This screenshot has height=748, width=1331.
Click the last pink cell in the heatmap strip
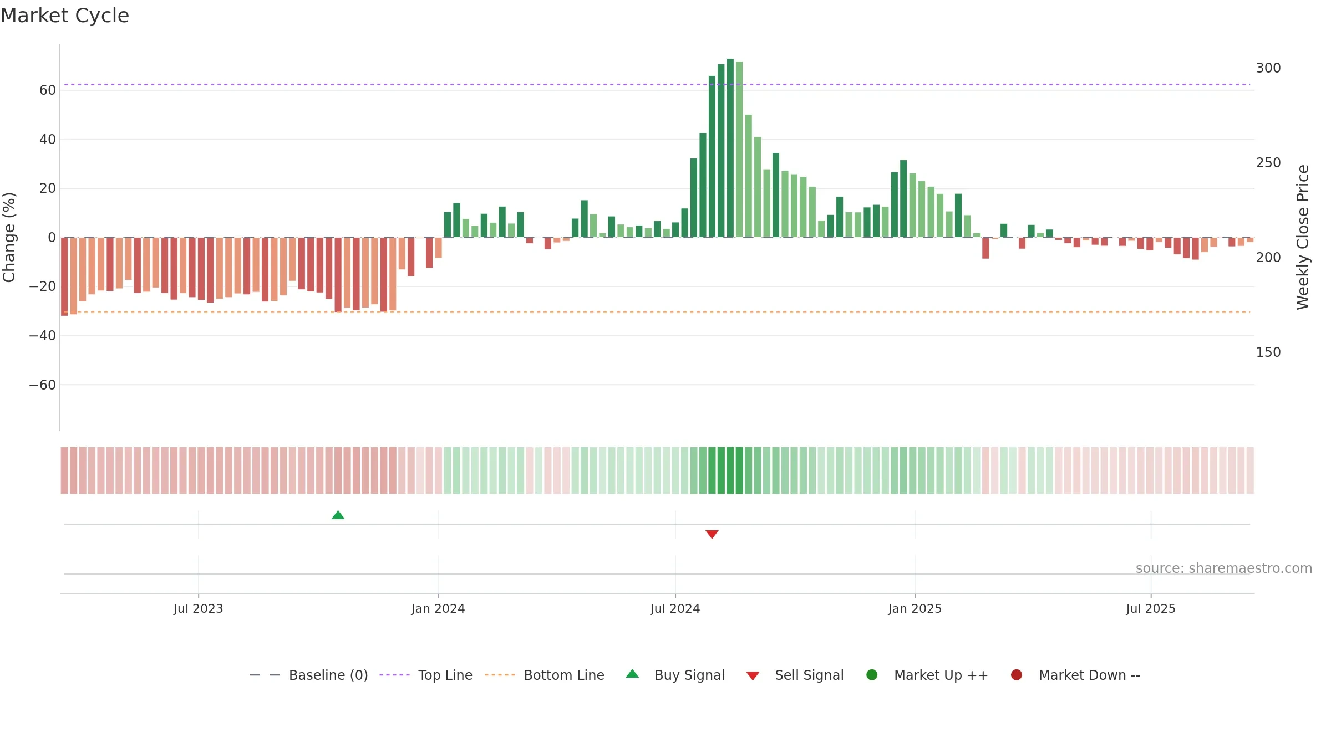[1250, 470]
